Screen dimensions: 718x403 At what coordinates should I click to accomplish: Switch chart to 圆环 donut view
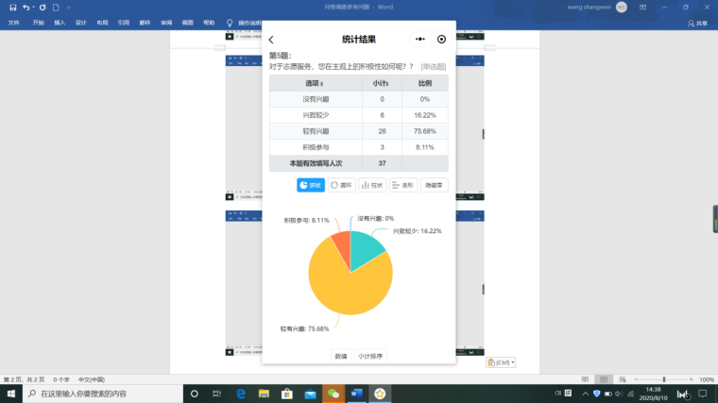coord(341,185)
